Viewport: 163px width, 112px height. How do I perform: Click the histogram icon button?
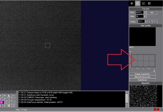(9, 95)
